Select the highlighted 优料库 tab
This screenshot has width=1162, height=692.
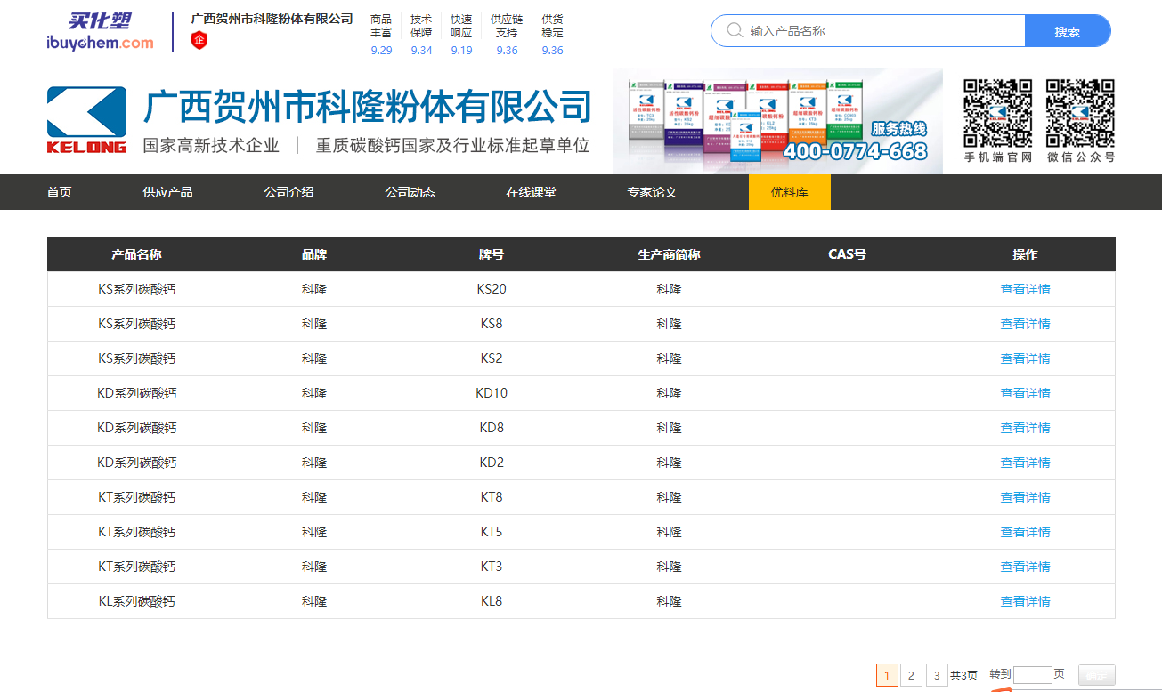point(790,192)
